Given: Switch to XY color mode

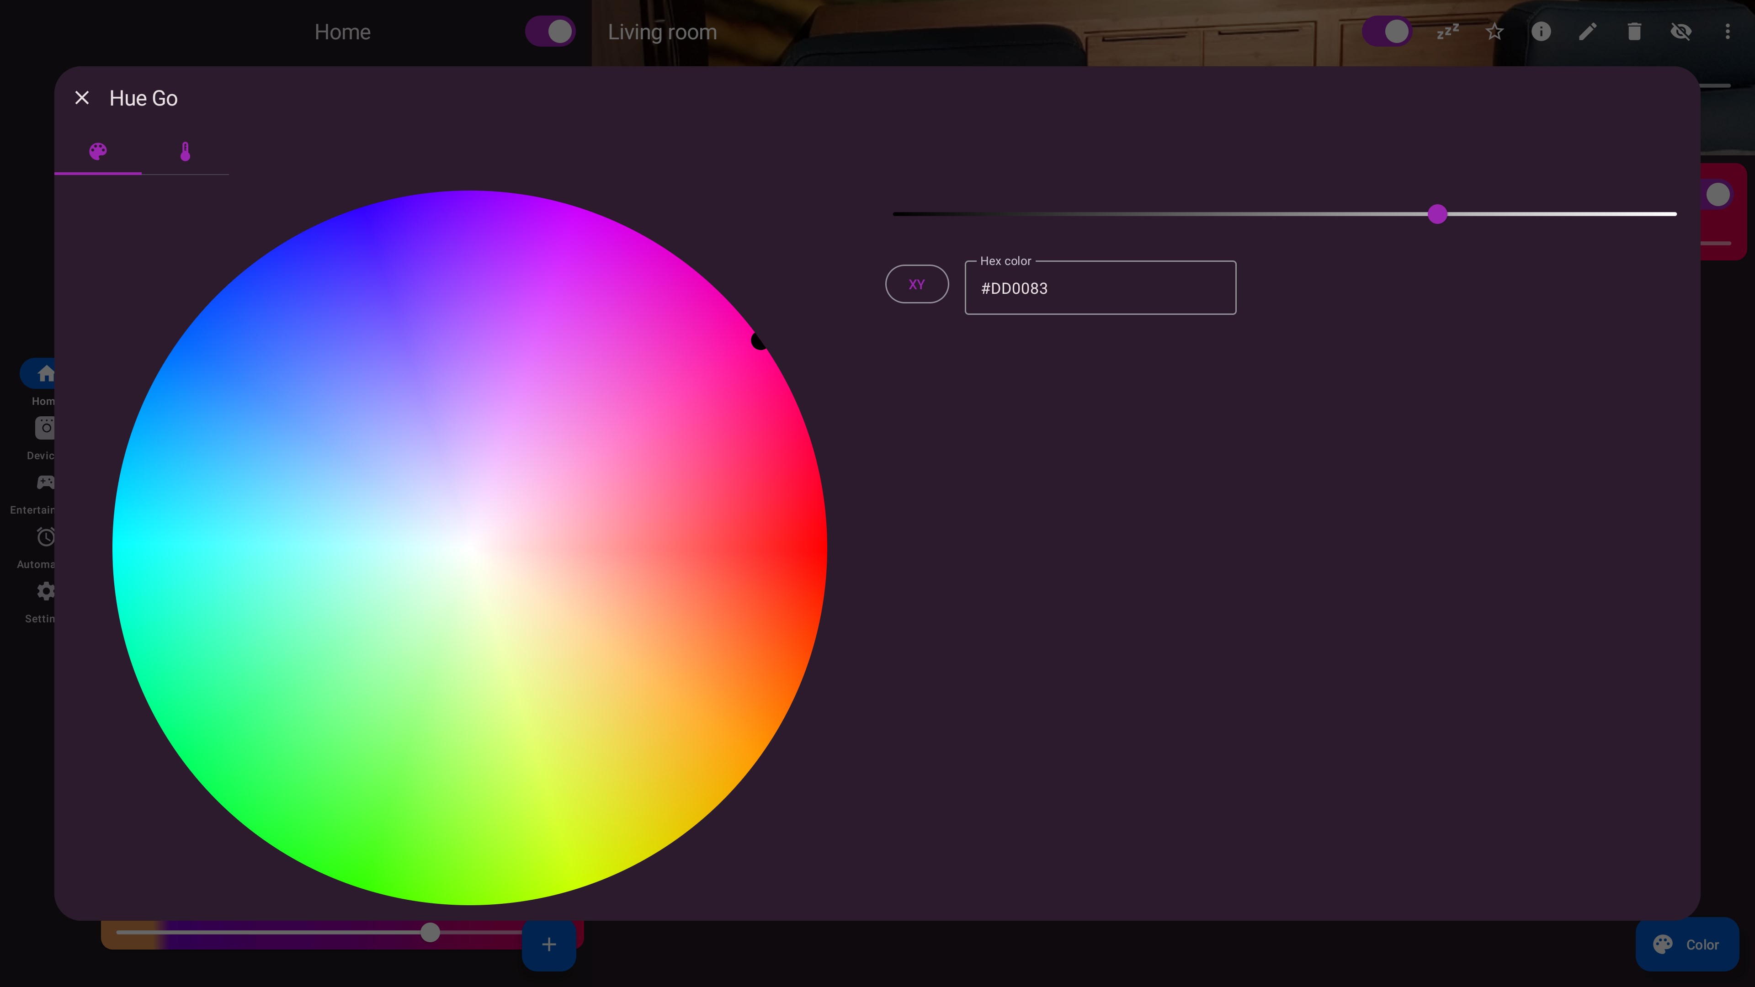Looking at the screenshot, I should (916, 284).
